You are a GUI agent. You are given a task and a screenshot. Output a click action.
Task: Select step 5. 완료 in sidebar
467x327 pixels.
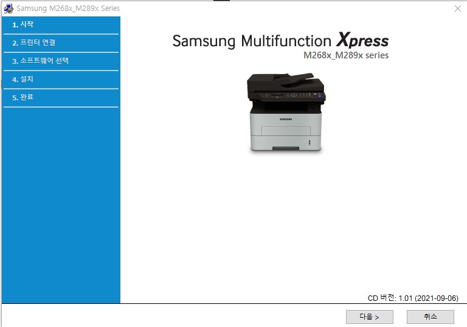coord(61,97)
